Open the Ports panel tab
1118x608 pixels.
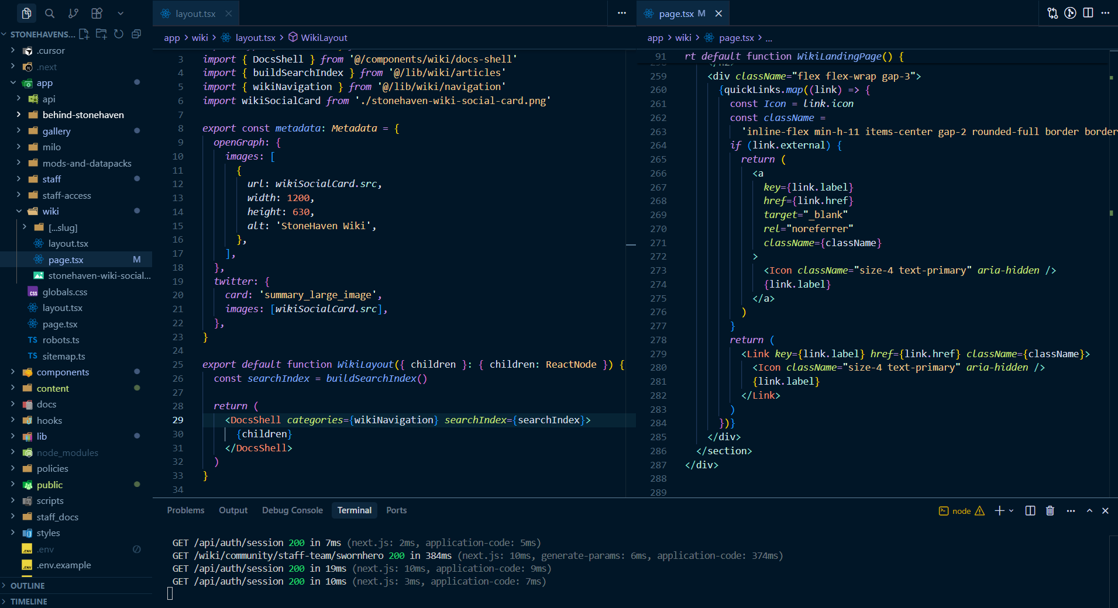pyautogui.click(x=396, y=510)
